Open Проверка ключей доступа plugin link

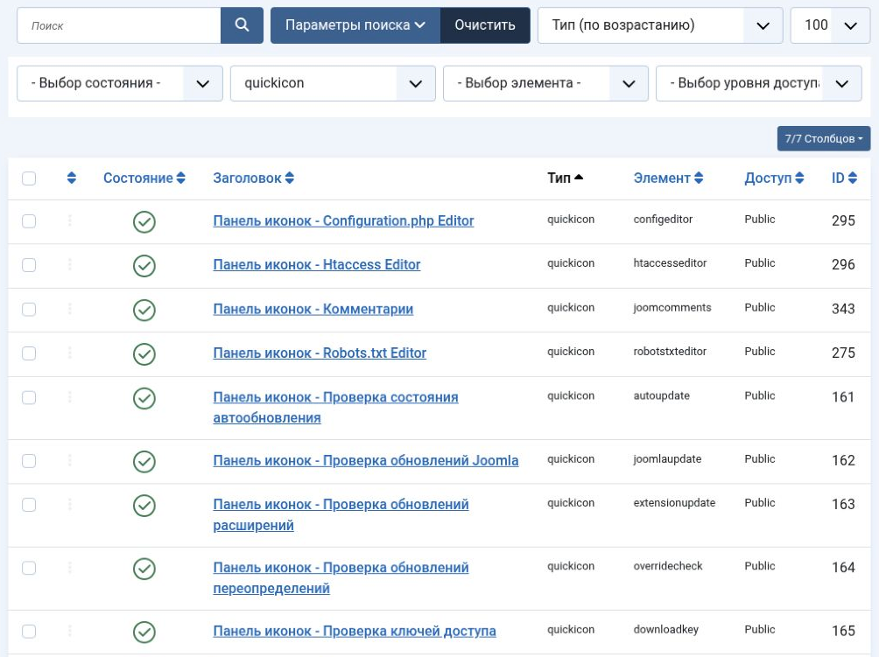(355, 632)
